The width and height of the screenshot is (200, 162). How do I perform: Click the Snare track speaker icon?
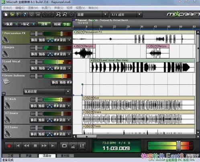(8, 119)
